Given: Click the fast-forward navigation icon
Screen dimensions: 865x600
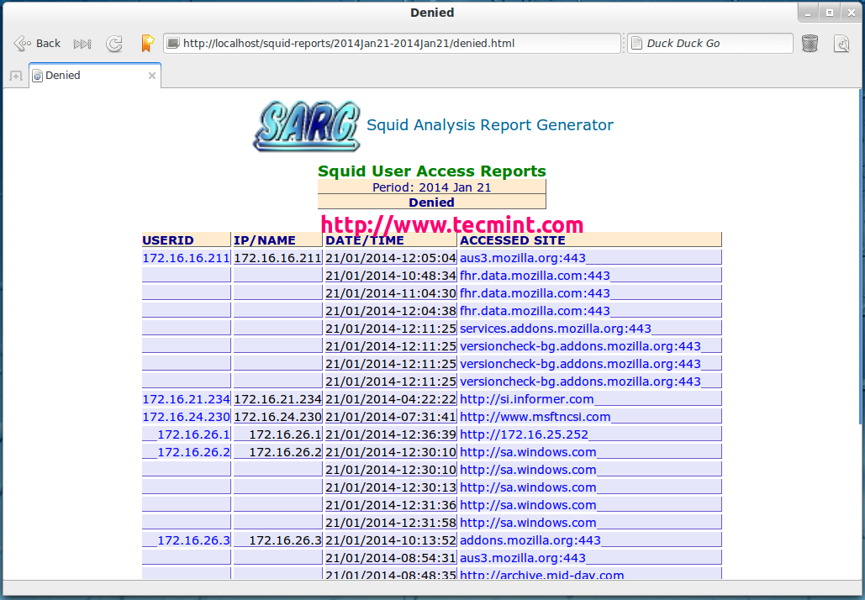Looking at the screenshot, I should click(x=82, y=44).
